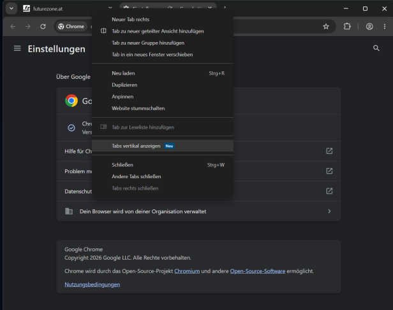This screenshot has height=310, width=393.
Task: Click the organisation building icon
Action: pyautogui.click(x=69, y=211)
